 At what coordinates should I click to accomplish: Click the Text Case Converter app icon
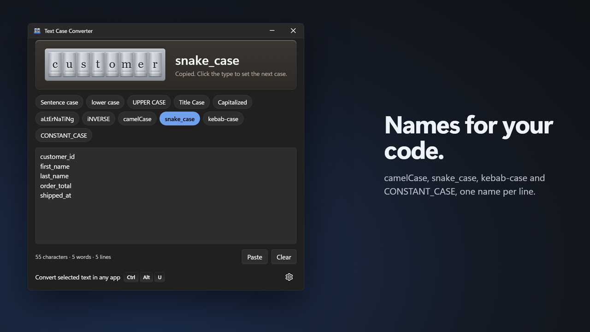click(x=37, y=31)
